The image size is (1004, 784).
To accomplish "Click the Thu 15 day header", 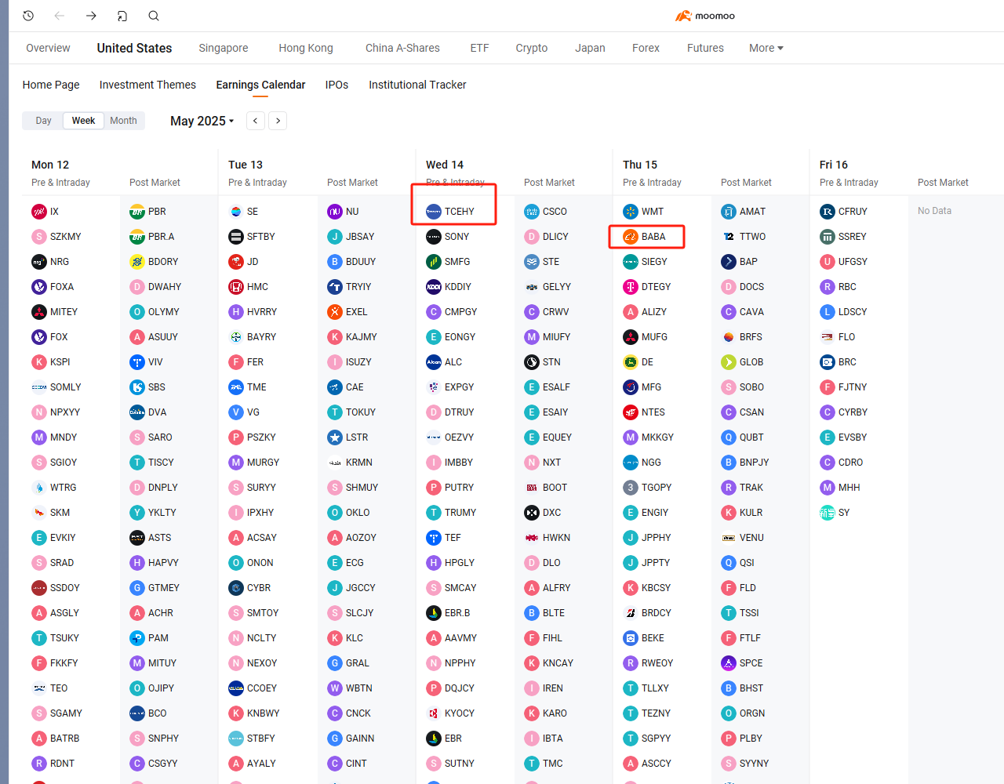I will click(x=640, y=165).
